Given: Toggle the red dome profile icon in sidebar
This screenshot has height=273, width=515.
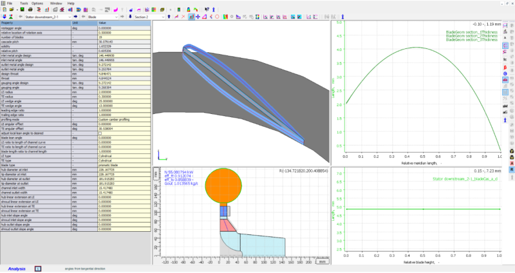Looking at the screenshot, I should pyautogui.click(x=505, y=79).
